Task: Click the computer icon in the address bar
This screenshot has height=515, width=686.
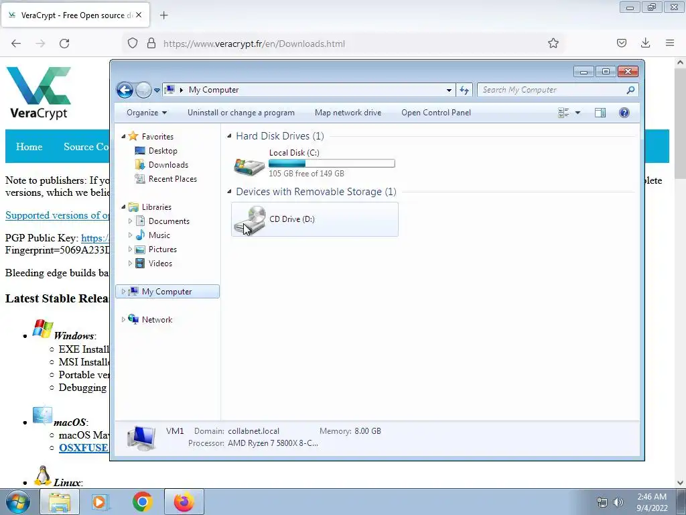Action: pos(169,90)
